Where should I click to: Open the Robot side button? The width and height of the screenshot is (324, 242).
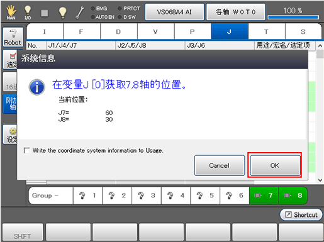pyautogui.click(x=13, y=37)
